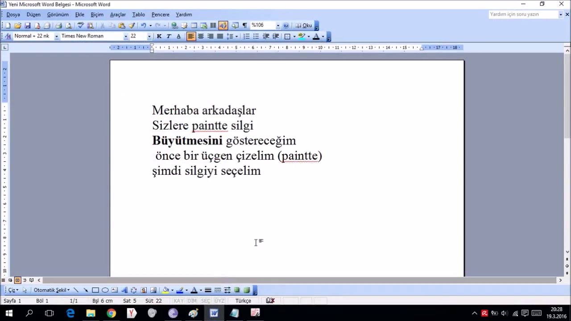Open an existing file via folder icon

tap(17, 25)
